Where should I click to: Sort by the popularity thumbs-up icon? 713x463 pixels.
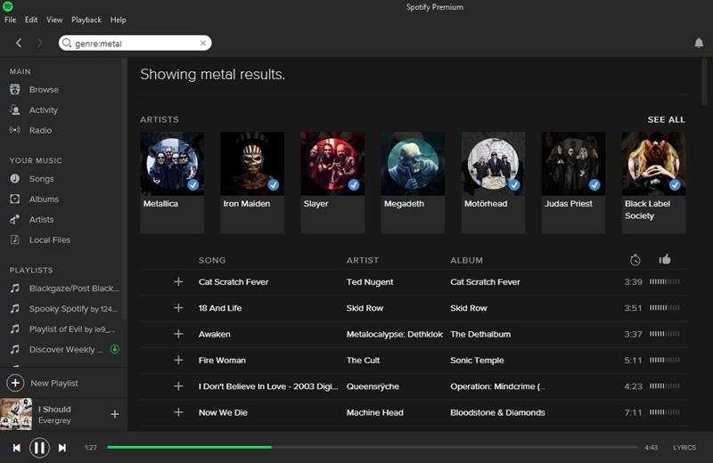pyautogui.click(x=664, y=259)
